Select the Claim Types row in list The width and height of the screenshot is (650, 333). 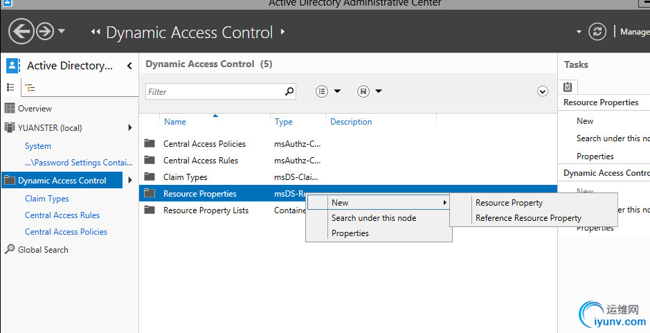(347, 177)
